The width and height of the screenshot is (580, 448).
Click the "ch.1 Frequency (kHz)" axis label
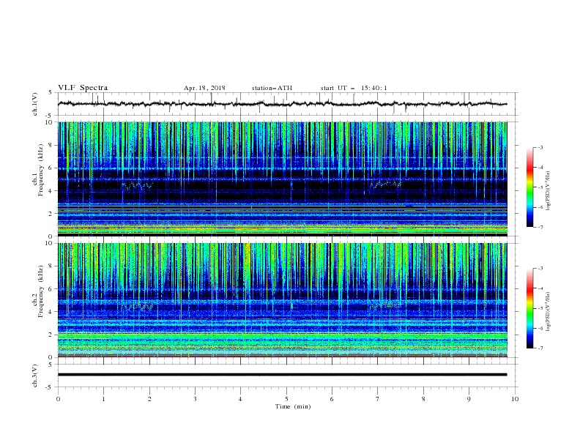pos(37,170)
